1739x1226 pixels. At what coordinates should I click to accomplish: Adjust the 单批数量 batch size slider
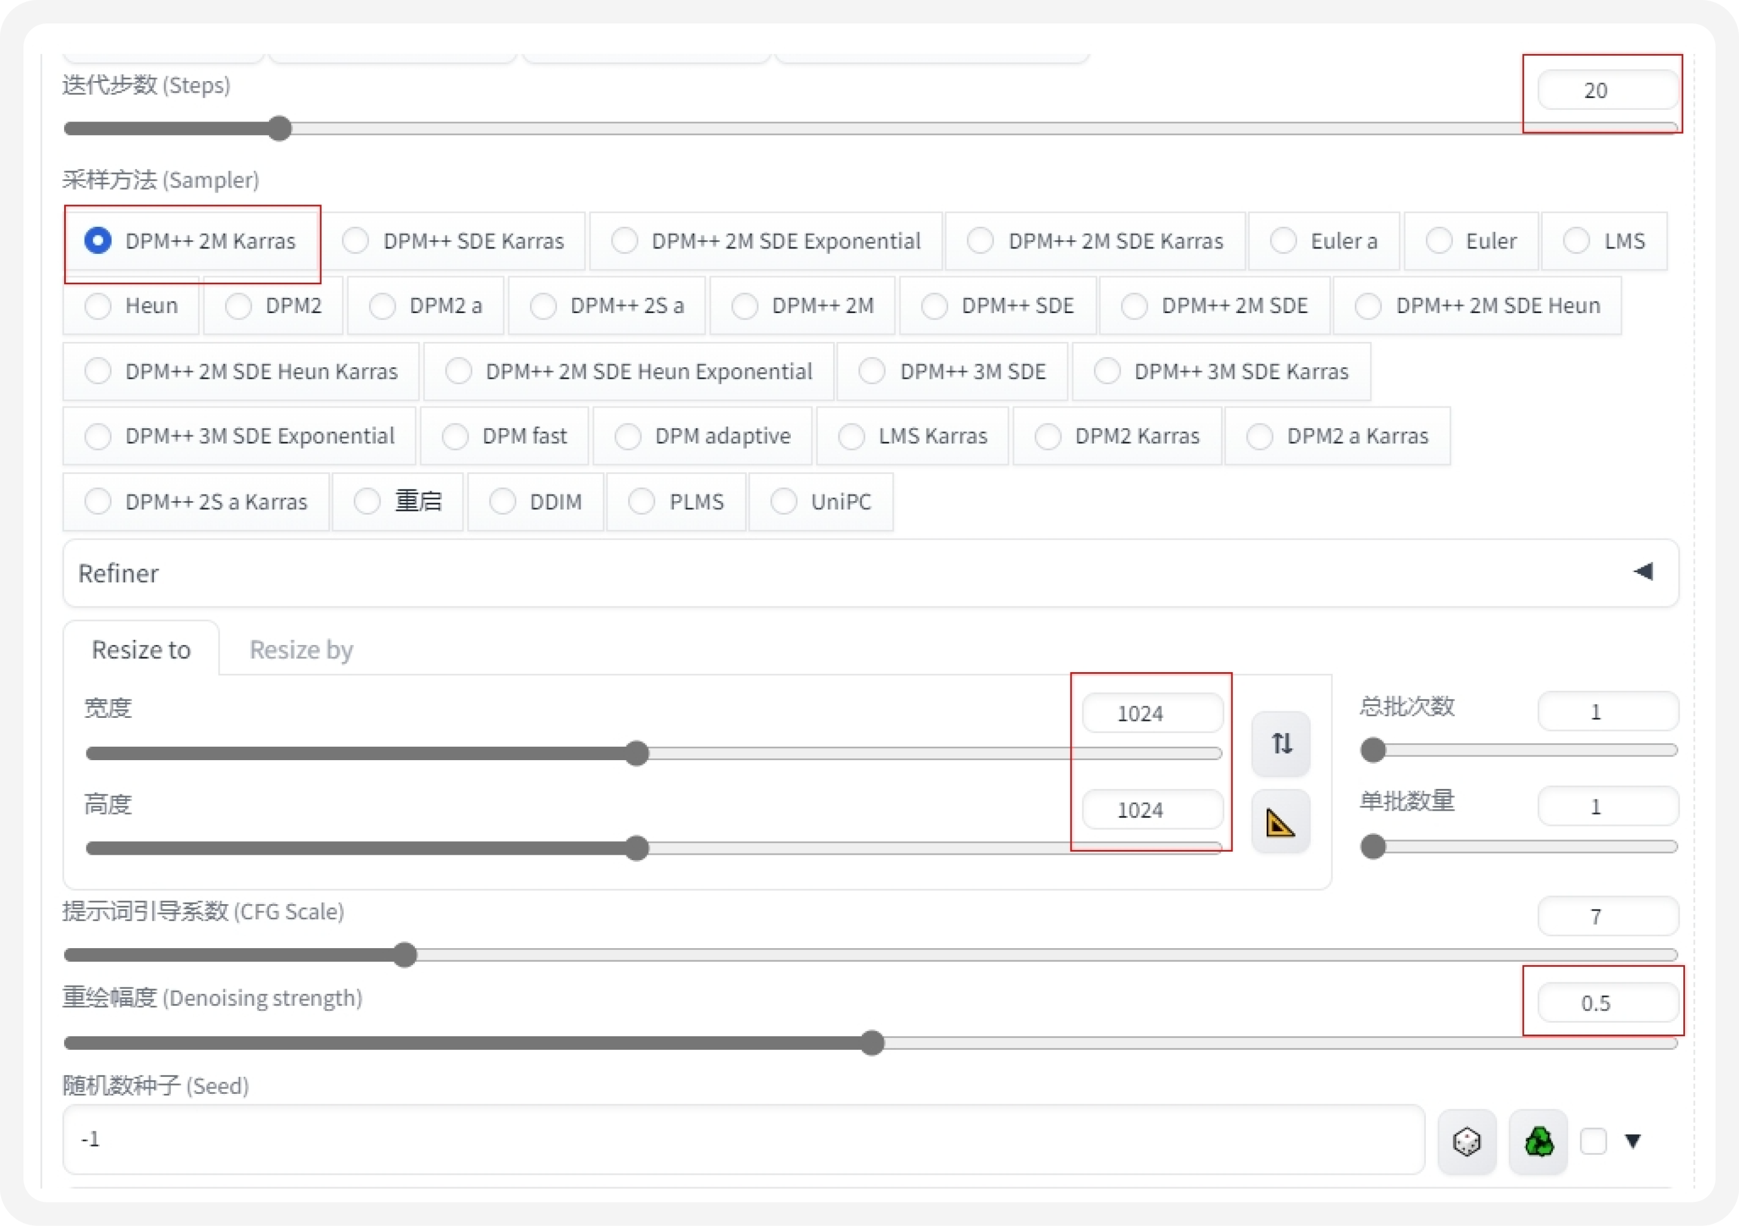(1519, 847)
